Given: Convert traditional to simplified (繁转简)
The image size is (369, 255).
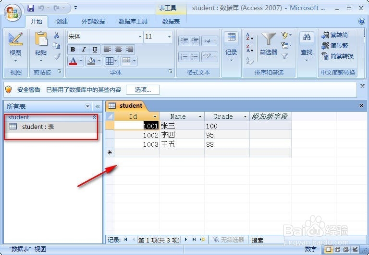Looking at the screenshot, I should (x=335, y=35).
